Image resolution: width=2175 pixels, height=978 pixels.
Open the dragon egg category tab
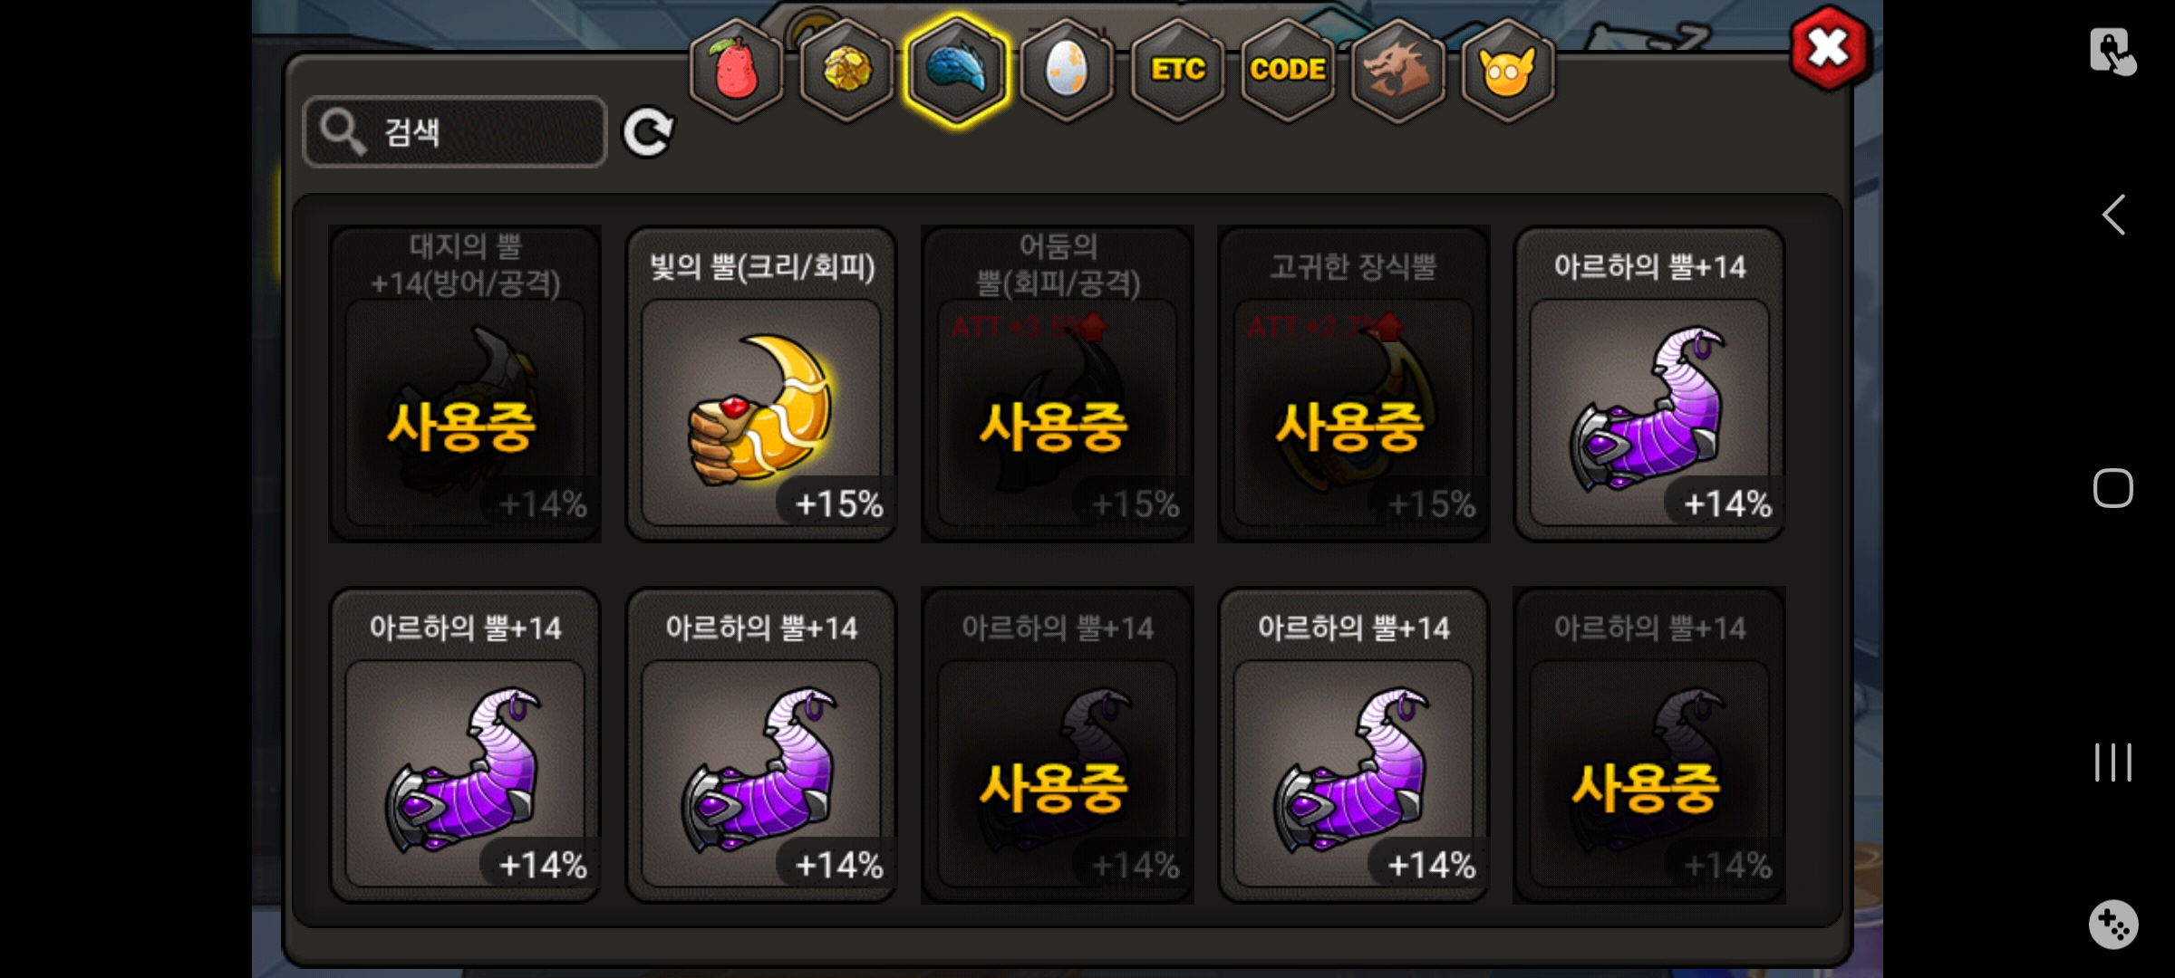[x=1067, y=70]
